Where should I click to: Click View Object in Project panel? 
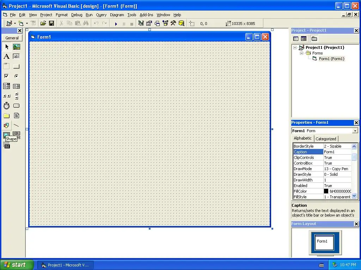coord(304,39)
